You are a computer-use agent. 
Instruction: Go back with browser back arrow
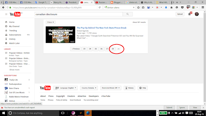3,7
